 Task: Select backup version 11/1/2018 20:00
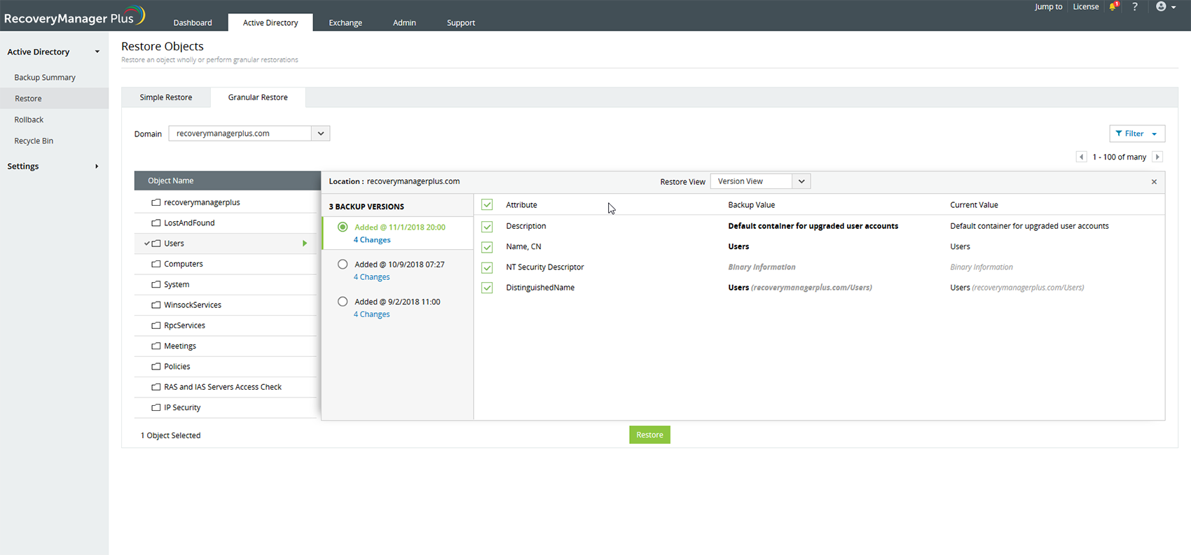pyautogui.click(x=343, y=227)
